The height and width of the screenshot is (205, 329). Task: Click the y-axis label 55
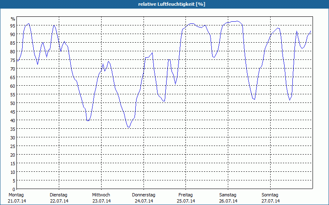click(13, 95)
